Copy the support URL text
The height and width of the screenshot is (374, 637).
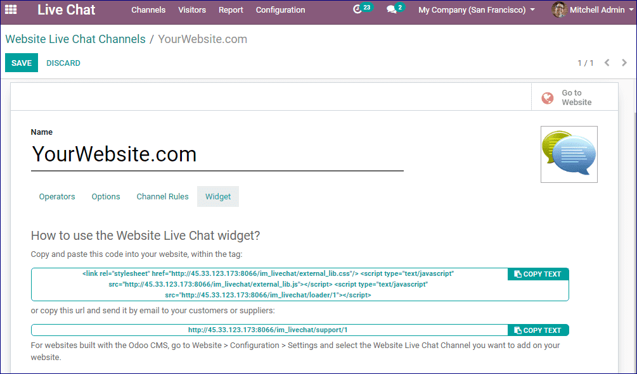(x=537, y=330)
